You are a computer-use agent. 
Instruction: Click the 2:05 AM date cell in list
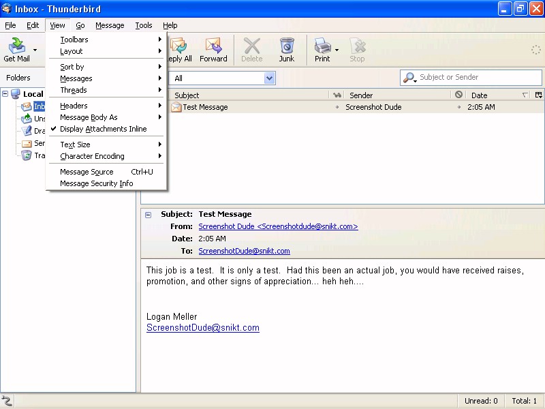click(x=481, y=107)
